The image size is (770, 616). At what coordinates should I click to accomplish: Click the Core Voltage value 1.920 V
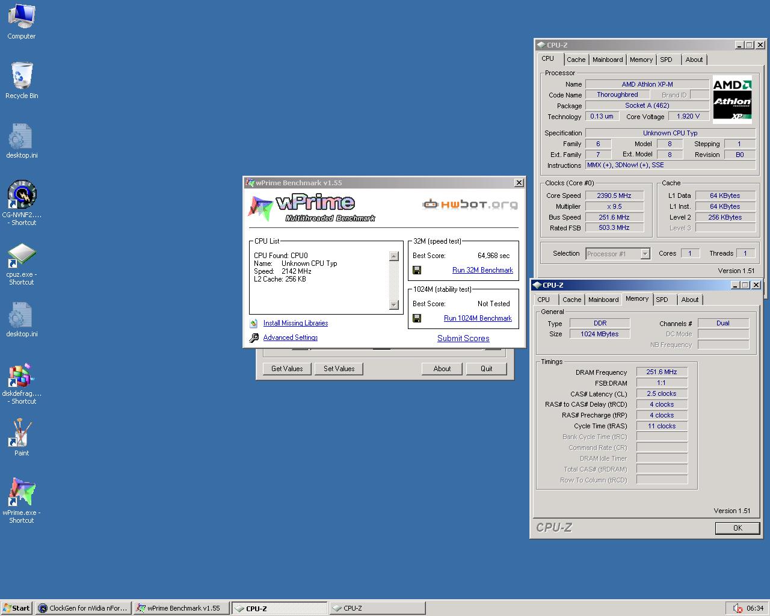[688, 116]
